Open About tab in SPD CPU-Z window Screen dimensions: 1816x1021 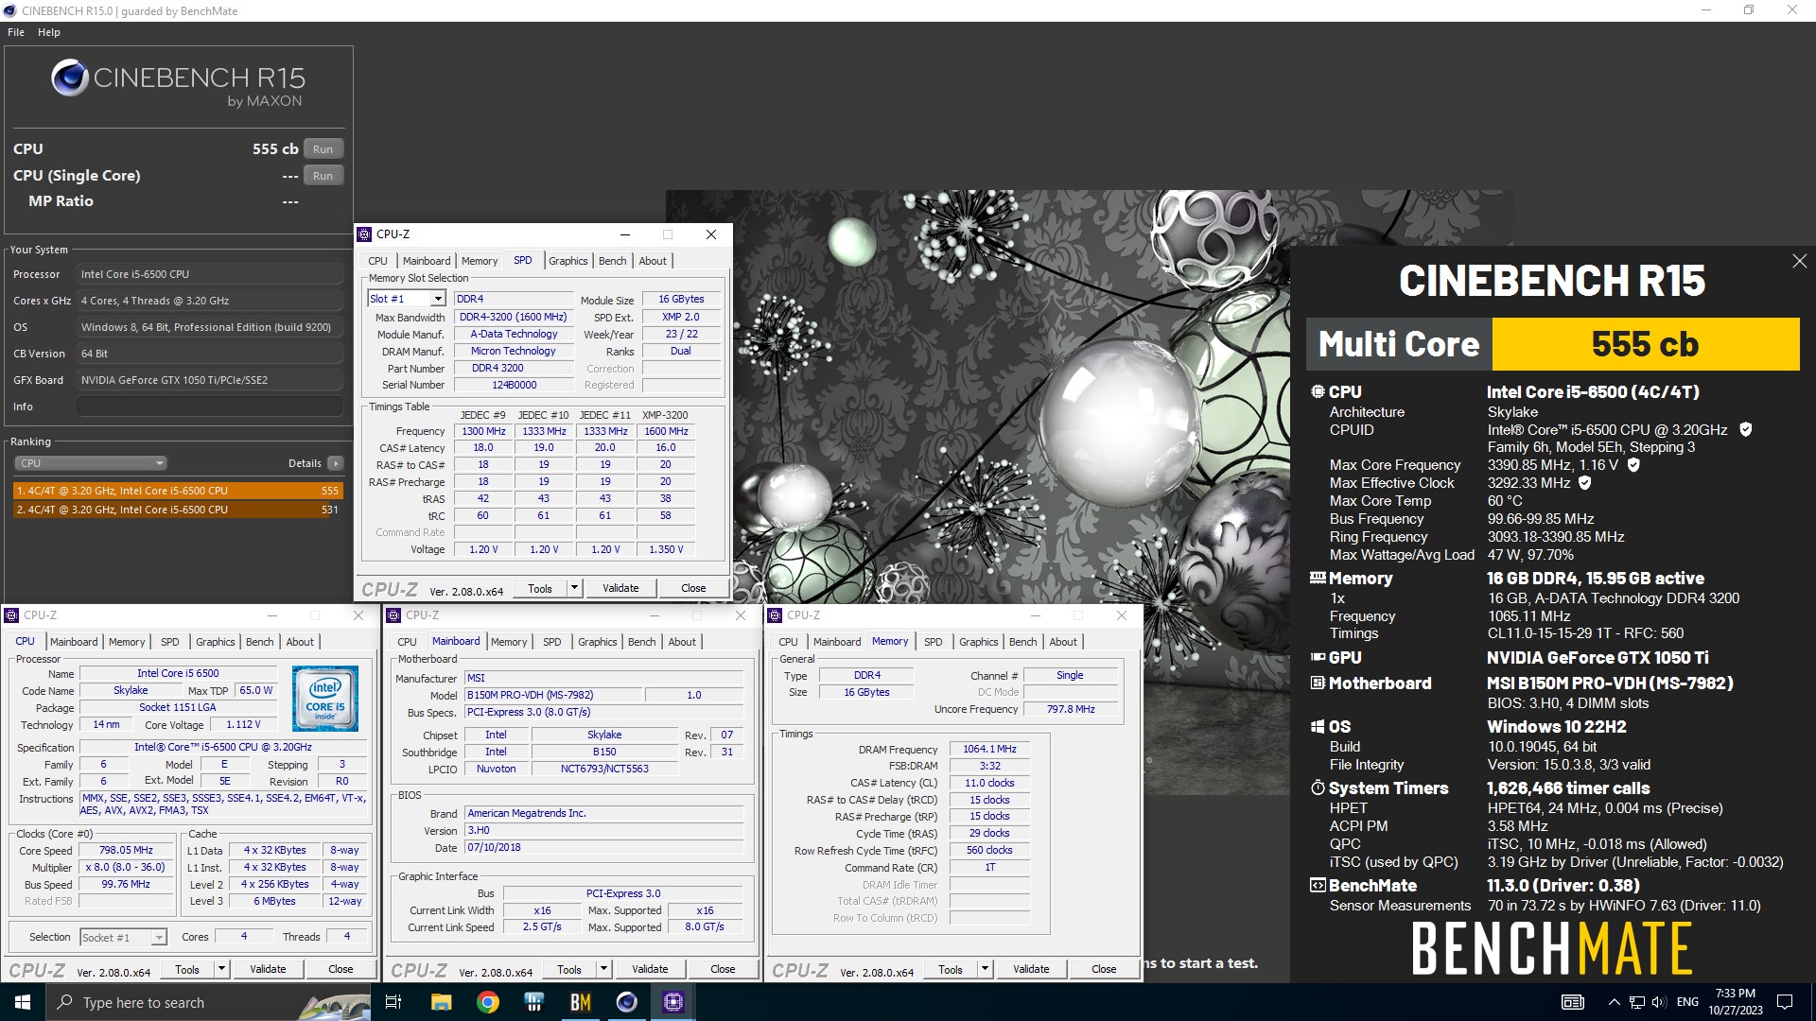tap(653, 261)
